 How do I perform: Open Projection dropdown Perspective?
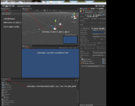click(99, 37)
